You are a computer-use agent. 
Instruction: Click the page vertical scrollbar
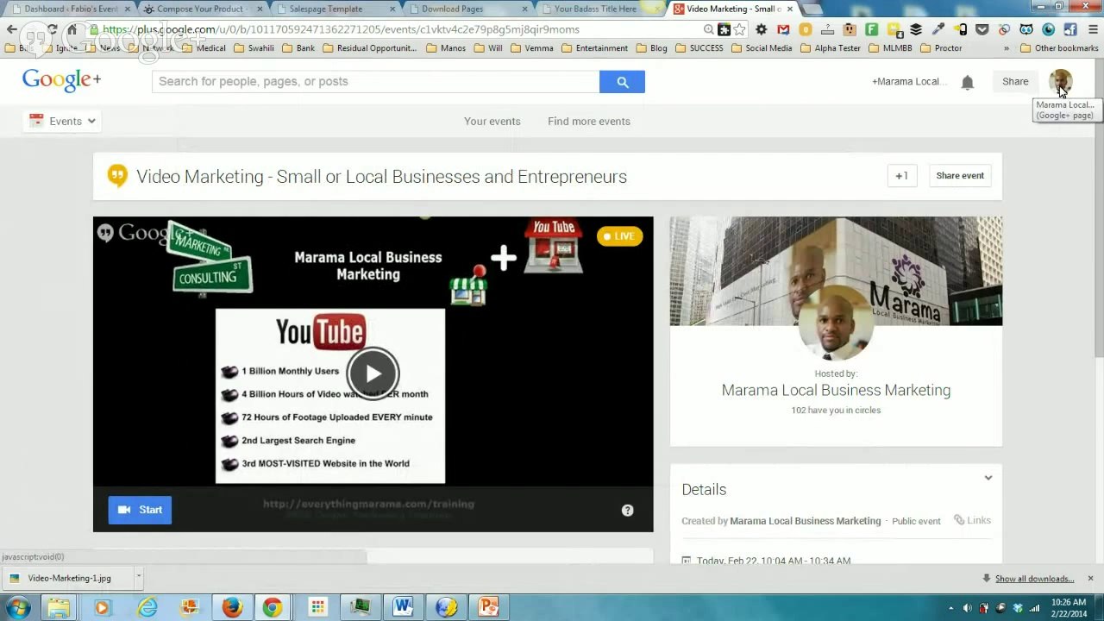(1099, 207)
